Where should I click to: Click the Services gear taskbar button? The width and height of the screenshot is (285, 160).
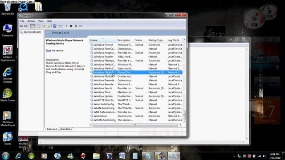coord(174,156)
